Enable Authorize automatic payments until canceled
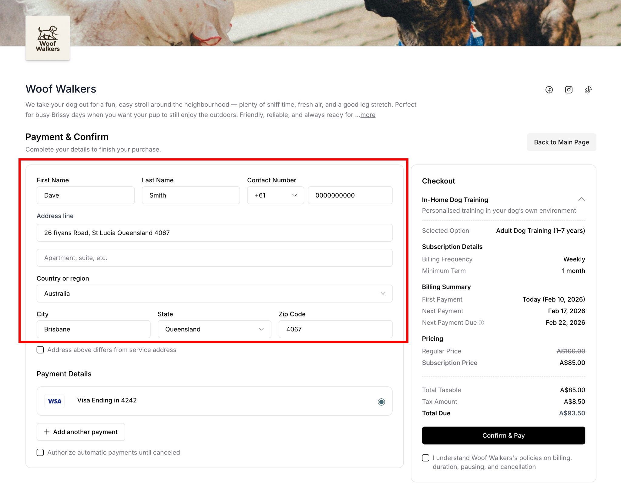This screenshot has height=497, width=621. pyautogui.click(x=40, y=452)
